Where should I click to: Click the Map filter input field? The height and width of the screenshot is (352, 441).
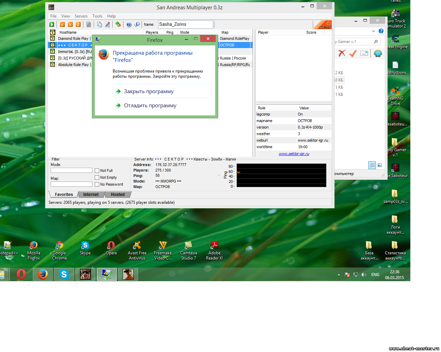(x=71, y=184)
